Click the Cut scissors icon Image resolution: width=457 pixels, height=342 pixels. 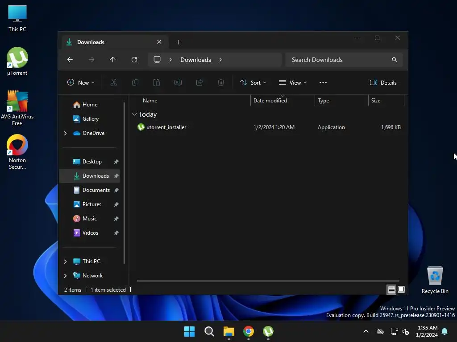[x=114, y=82]
